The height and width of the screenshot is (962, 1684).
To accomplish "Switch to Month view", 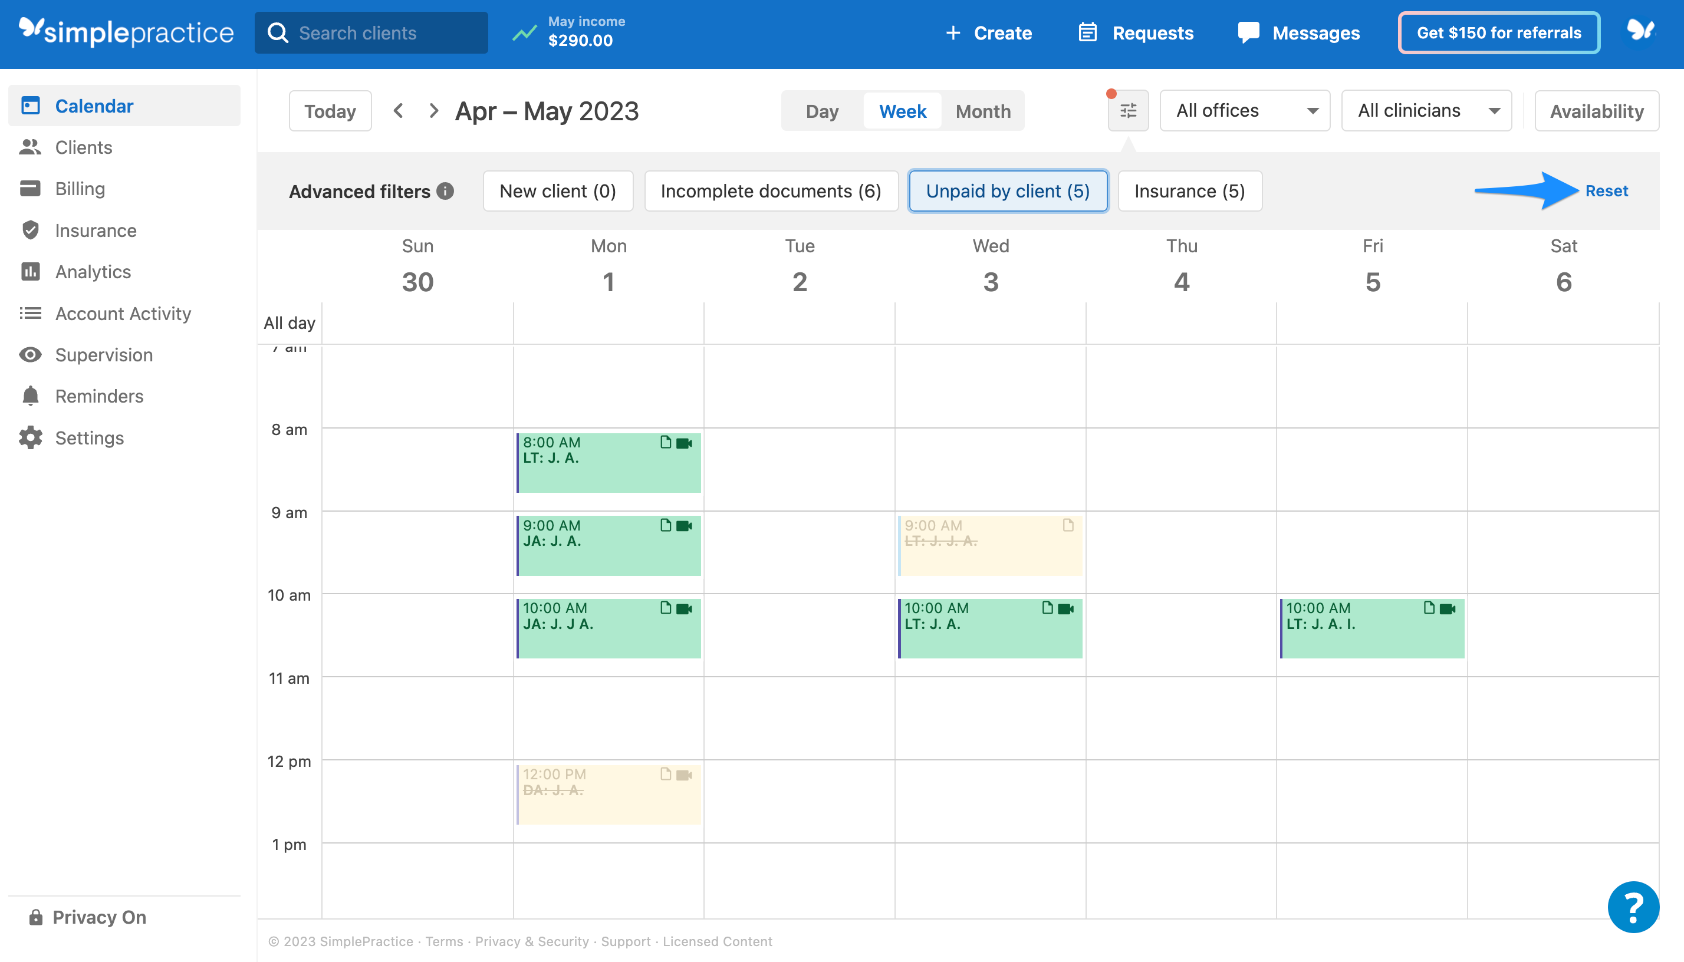I will click(x=984, y=111).
